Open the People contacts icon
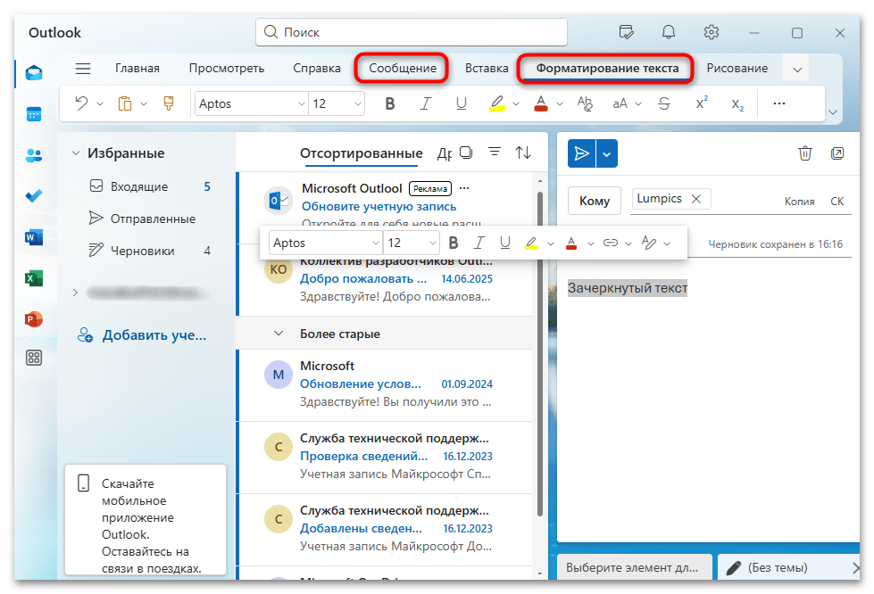This screenshot has width=874, height=594. tap(34, 155)
